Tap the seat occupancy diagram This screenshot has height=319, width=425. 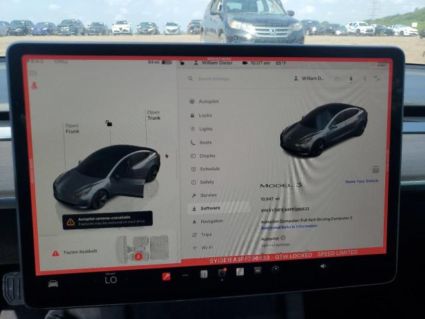[142, 249]
